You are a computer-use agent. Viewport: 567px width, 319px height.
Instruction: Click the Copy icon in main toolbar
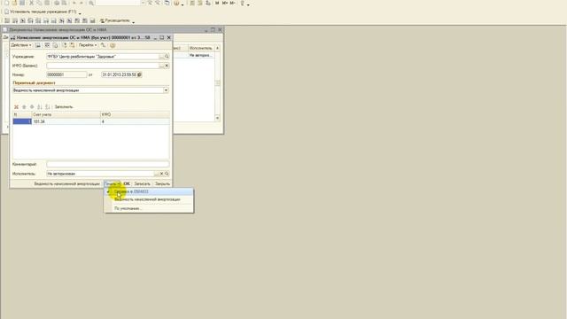(x=39, y=3)
